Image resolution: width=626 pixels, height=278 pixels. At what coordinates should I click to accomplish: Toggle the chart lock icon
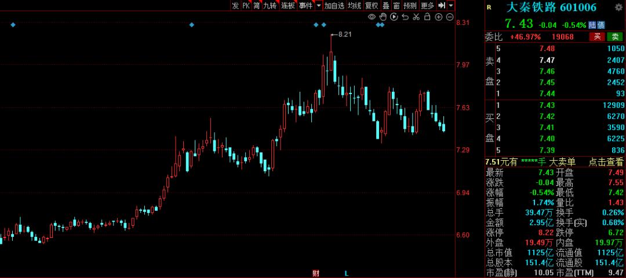[x=427, y=17]
